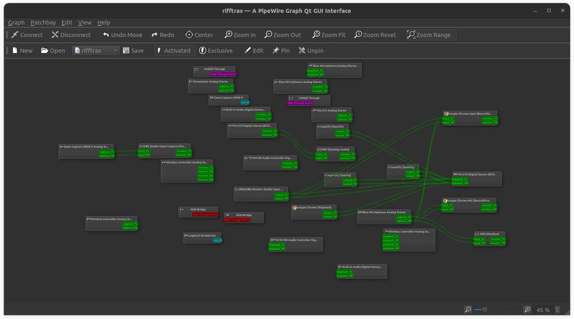Click monitor_RL port on Wireless Controller node
574x319 pixels.
pyautogui.click(x=206, y=176)
